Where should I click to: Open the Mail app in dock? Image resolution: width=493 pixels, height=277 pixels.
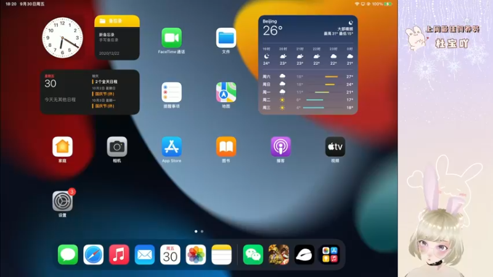[145, 254]
